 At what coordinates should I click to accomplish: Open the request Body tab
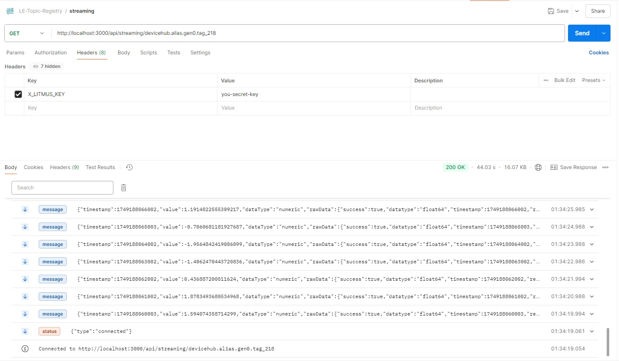(x=124, y=53)
